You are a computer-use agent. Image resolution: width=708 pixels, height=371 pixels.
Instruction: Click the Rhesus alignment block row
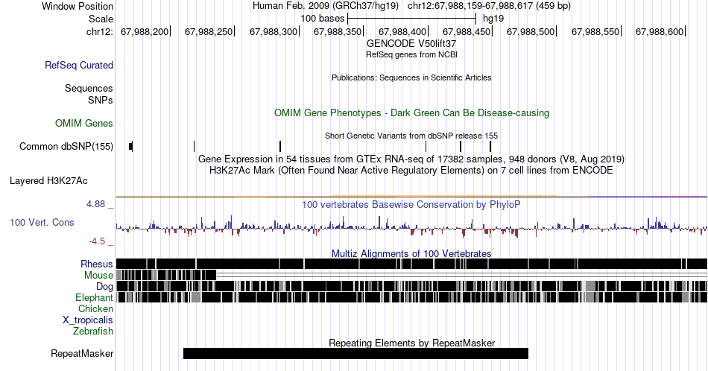click(411, 264)
